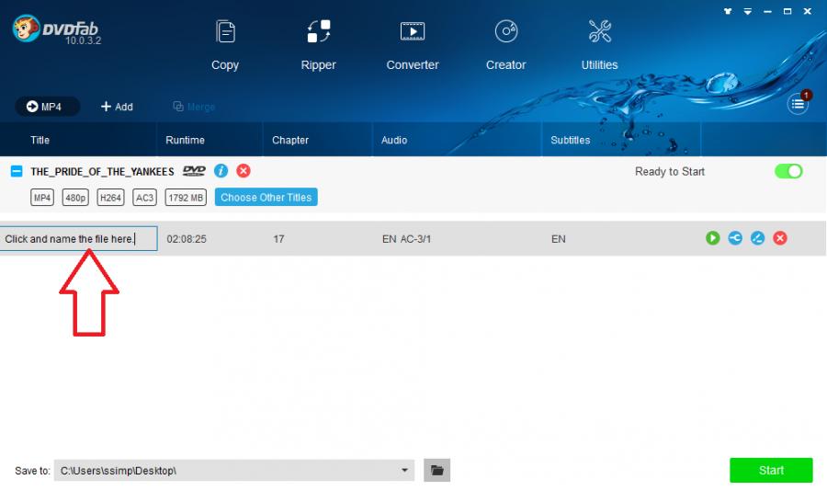
Task: Click the chapter value 17
Action: [x=279, y=239]
